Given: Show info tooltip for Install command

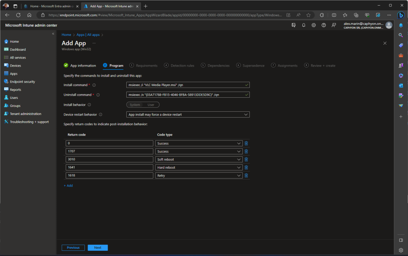Looking at the screenshot, I should (x=94, y=85).
